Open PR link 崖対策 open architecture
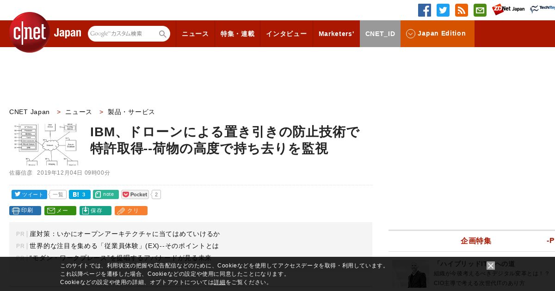Image resolution: width=555 pixels, height=291 pixels. 125,234
